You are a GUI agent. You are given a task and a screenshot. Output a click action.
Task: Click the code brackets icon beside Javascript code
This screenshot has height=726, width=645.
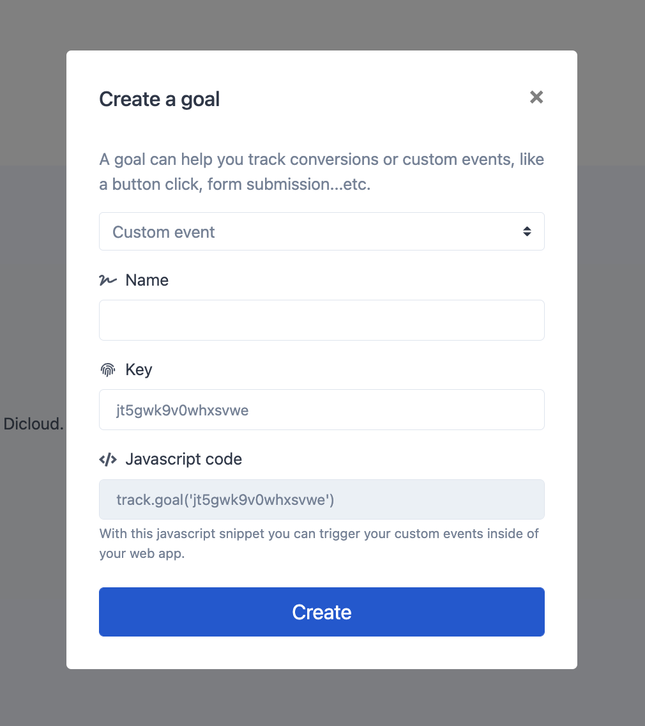point(108,460)
